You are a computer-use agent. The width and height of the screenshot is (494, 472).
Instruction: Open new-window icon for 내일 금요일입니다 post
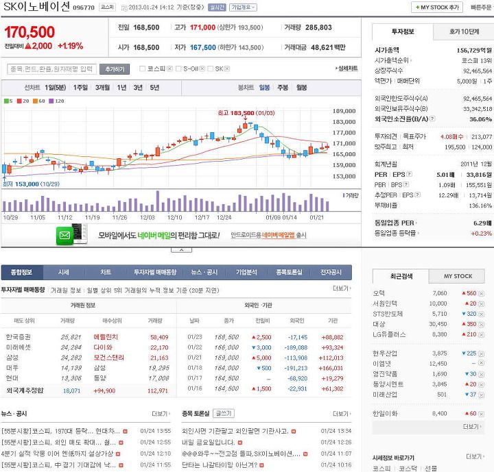(240, 443)
